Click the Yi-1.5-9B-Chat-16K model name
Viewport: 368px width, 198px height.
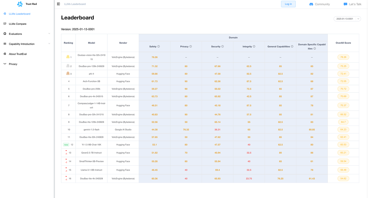(91, 145)
